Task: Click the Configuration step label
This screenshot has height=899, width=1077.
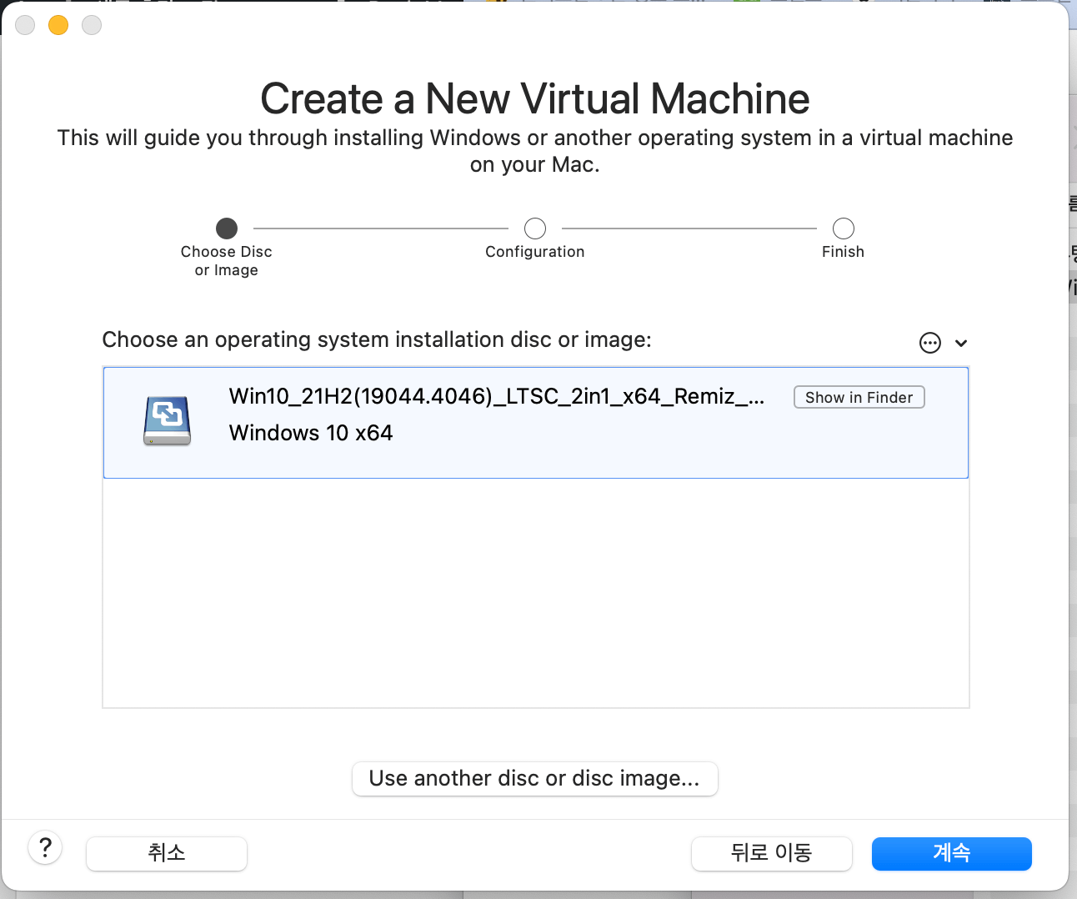Action: click(x=535, y=252)
